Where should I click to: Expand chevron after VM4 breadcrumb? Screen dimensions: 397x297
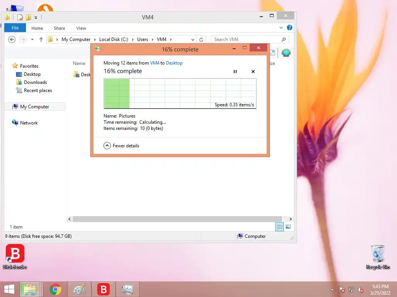tap(171, 40)
